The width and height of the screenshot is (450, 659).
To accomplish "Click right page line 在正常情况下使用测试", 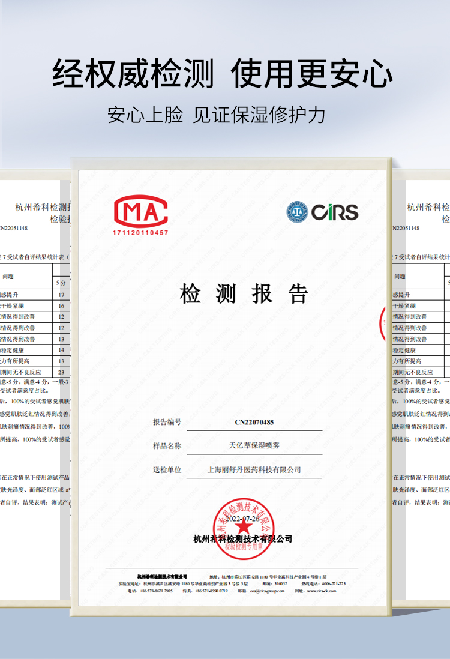I will point(421,477).
